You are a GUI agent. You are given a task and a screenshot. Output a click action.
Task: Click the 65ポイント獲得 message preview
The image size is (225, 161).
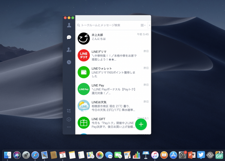[x=113, y=74]
